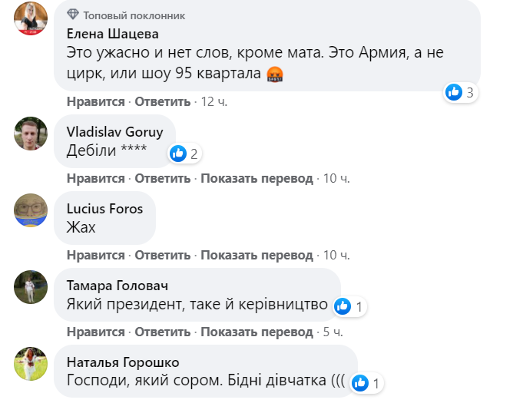523x403 pixels.
Task: Click the 12 ч. timestamp link
Action: 214,101
